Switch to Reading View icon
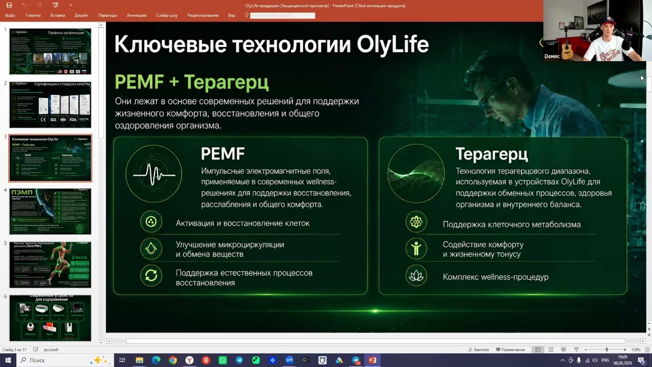The width and height of the screenshot is (652, 367). tap(563, 350)
